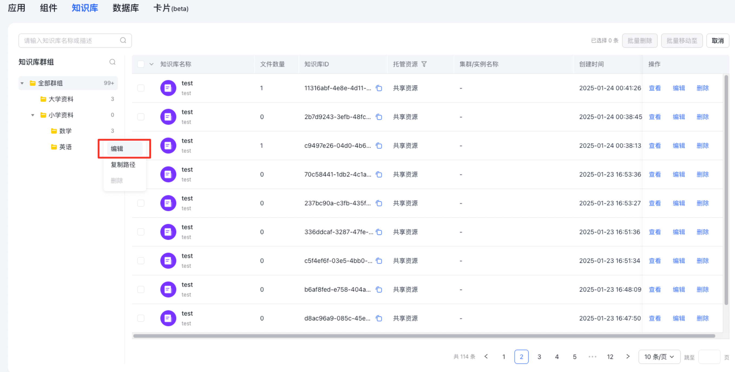Copy the ID 2b7d9243-3efb-48fc
Viewport: 735px width, 372px height.
pos(379,117)
